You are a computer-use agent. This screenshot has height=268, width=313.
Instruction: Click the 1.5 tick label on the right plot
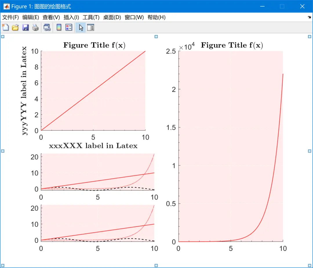coord(171,127)
